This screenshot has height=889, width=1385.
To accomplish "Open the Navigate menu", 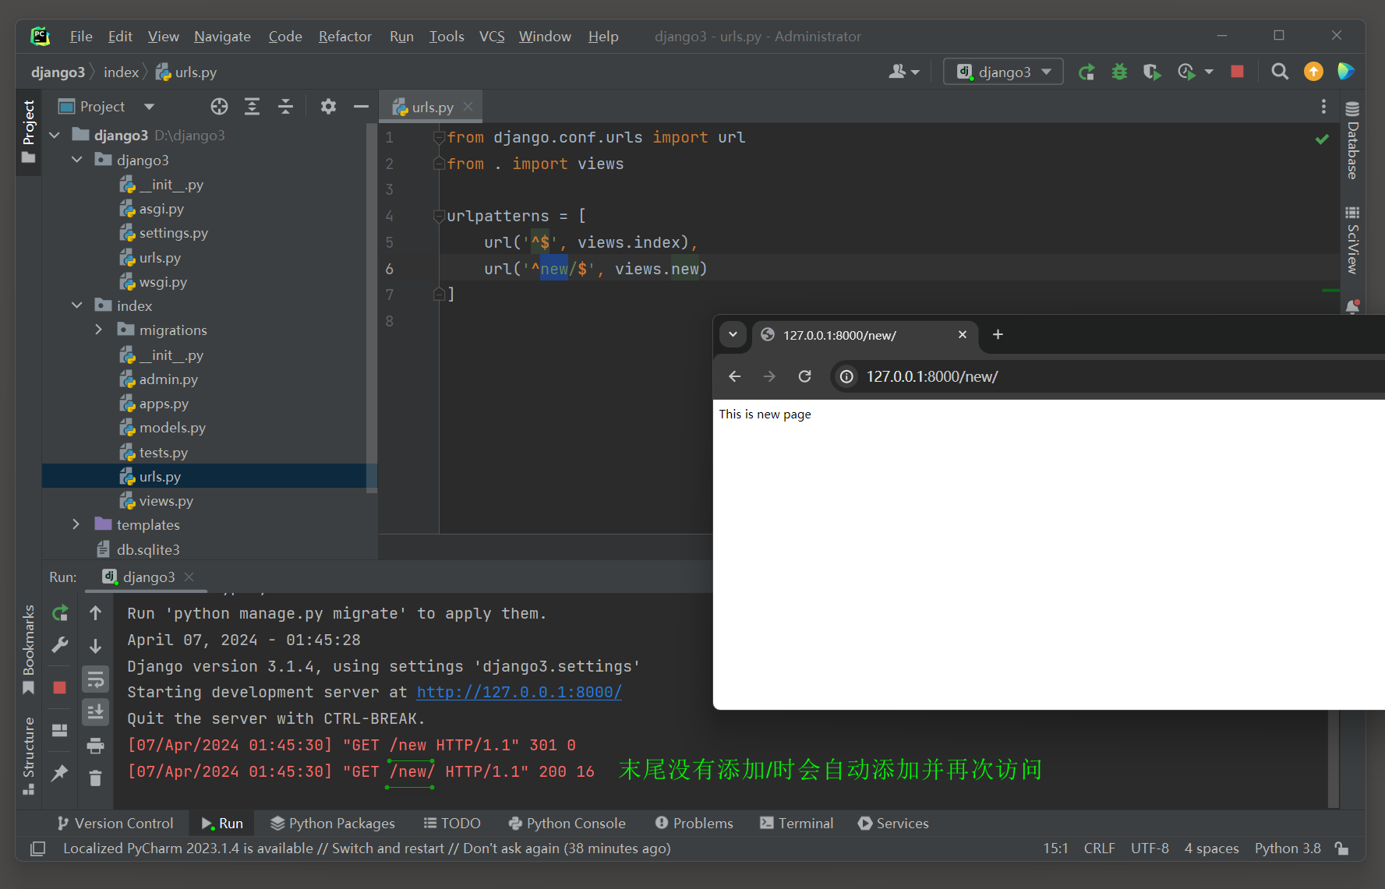I will (x=222, y=37).
